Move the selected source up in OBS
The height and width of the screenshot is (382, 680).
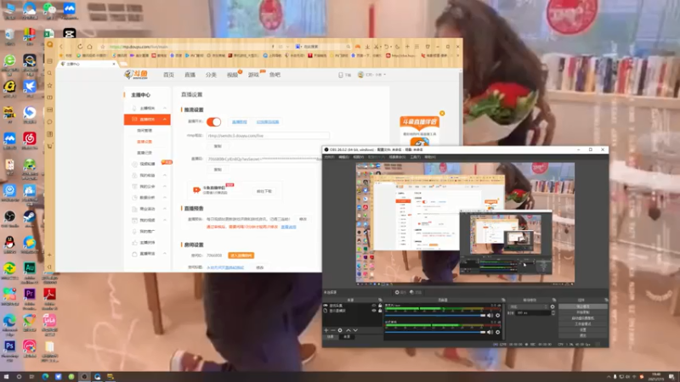tap(348, 330)
